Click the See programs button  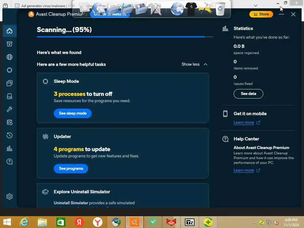click(71, 169)
